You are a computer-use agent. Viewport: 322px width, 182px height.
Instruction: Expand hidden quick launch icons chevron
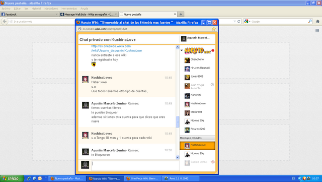45,177
